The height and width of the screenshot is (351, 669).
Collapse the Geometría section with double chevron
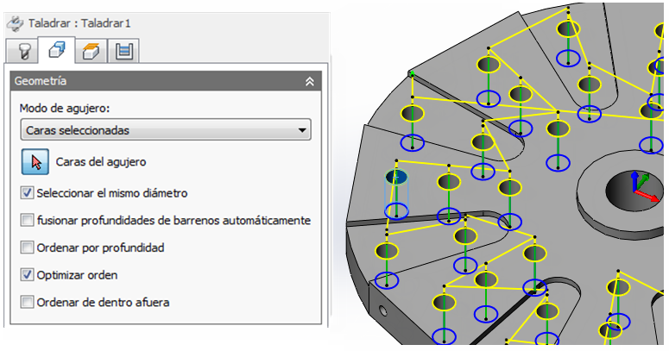point(310,81)
